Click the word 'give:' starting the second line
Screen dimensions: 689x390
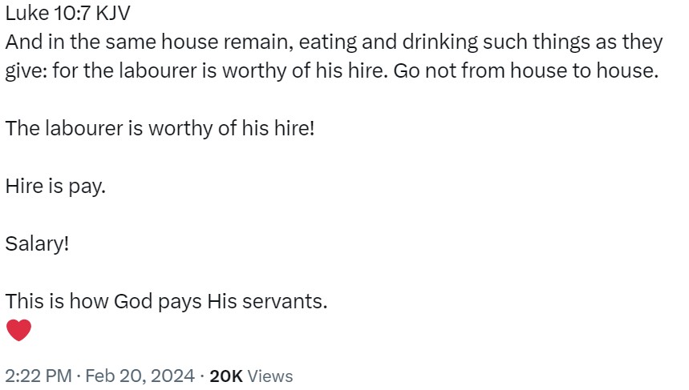pyautogui.click(x=26, y=70)
